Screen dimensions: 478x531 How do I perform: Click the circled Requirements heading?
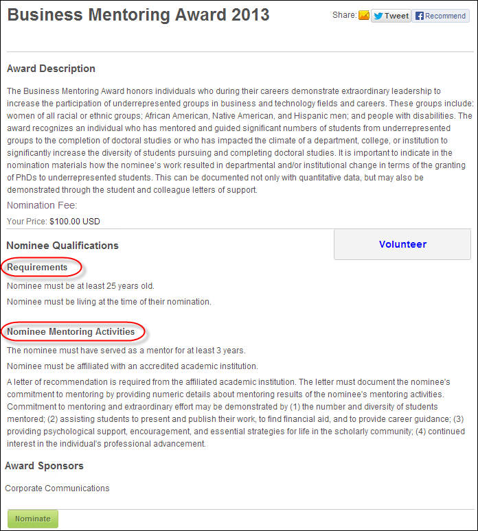[37, 267]
